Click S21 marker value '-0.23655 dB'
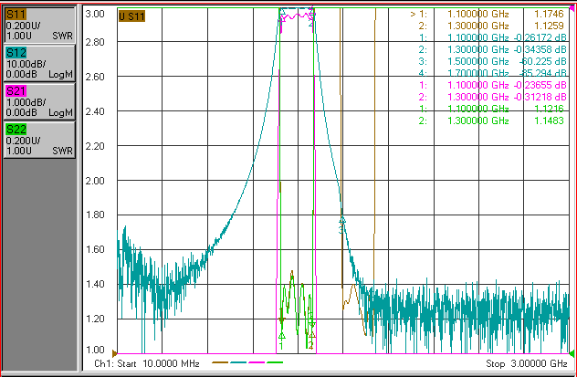This screenshot has height=377, width=577. [539, 85]
